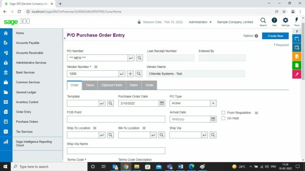Switch to the Totals tab
305x171 pixels.
[149, 85]
